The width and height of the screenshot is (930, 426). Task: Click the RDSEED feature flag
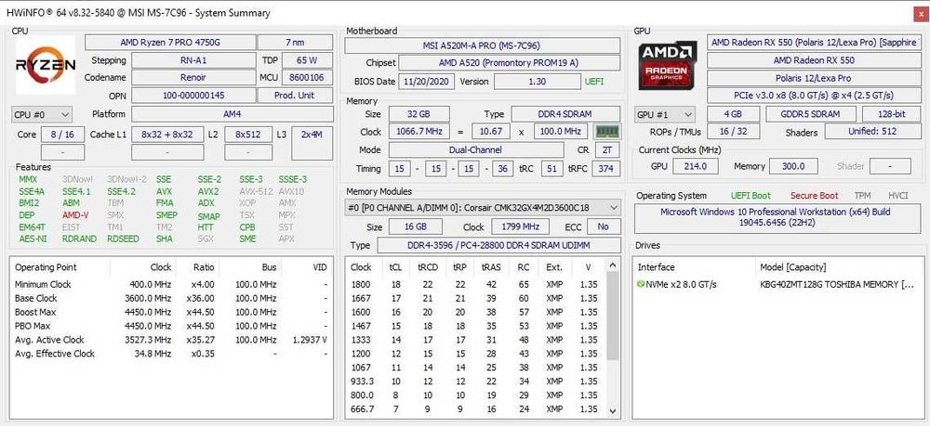pos(124,239)
